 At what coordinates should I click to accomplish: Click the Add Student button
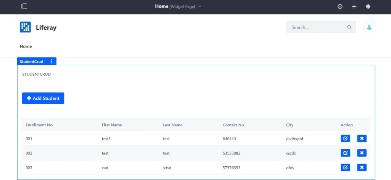pyautogui.click(x=43, y=98)
